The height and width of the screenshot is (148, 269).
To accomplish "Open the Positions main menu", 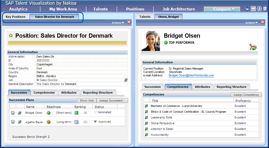I will (135, 9).
